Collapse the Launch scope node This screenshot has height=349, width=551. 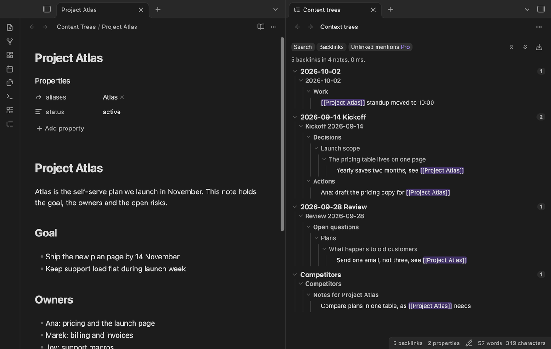pos(316,148)
